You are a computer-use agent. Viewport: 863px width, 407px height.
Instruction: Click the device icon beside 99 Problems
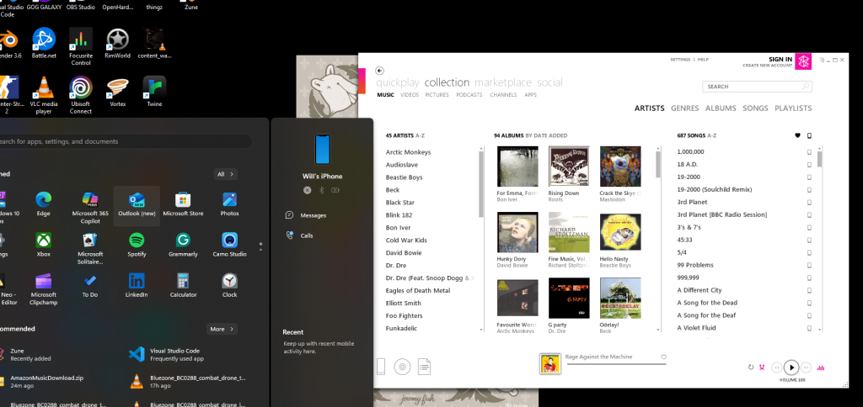[810, 265]
